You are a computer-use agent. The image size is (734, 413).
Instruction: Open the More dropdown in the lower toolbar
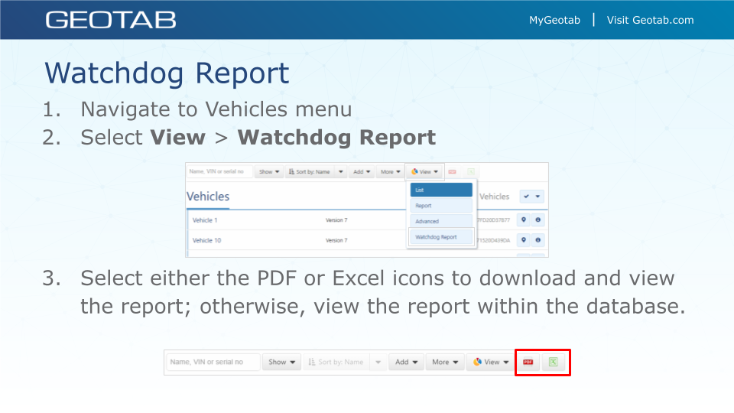(445, 362)
